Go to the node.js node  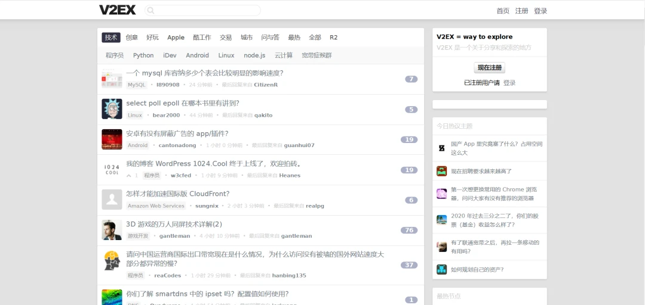[x=254, y=55]
